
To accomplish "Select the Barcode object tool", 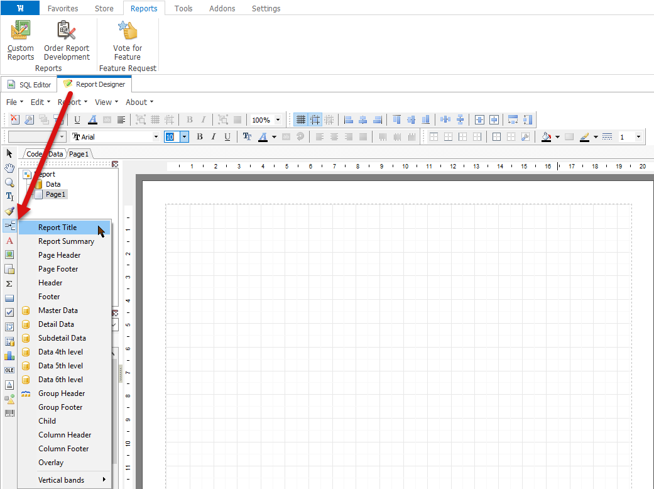I will point(9,413).
